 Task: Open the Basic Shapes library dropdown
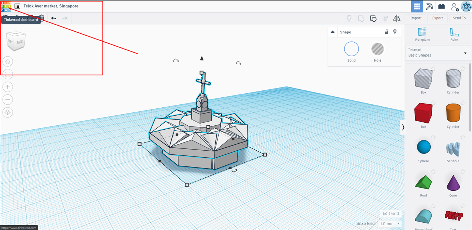click(x=437, y=53)
